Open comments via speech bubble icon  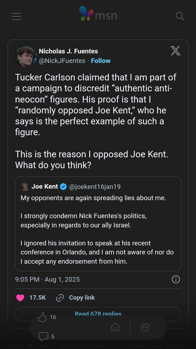(x=43, y=336)
